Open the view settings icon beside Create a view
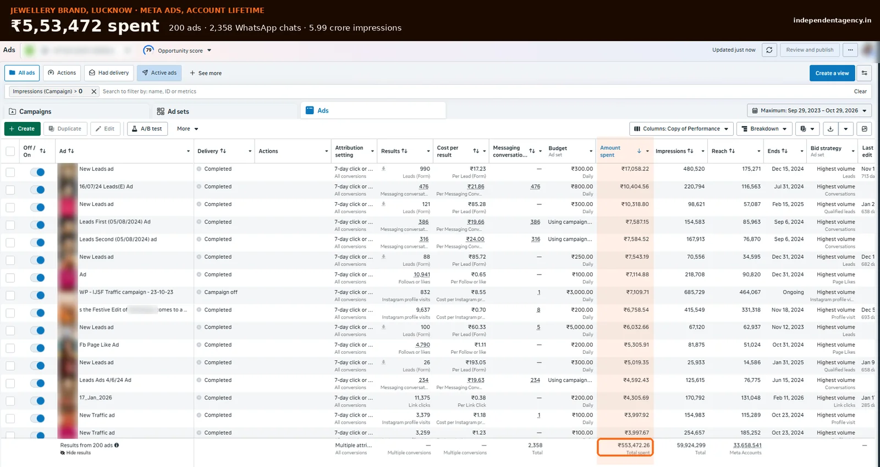The image size is (880, 467). 864,73
